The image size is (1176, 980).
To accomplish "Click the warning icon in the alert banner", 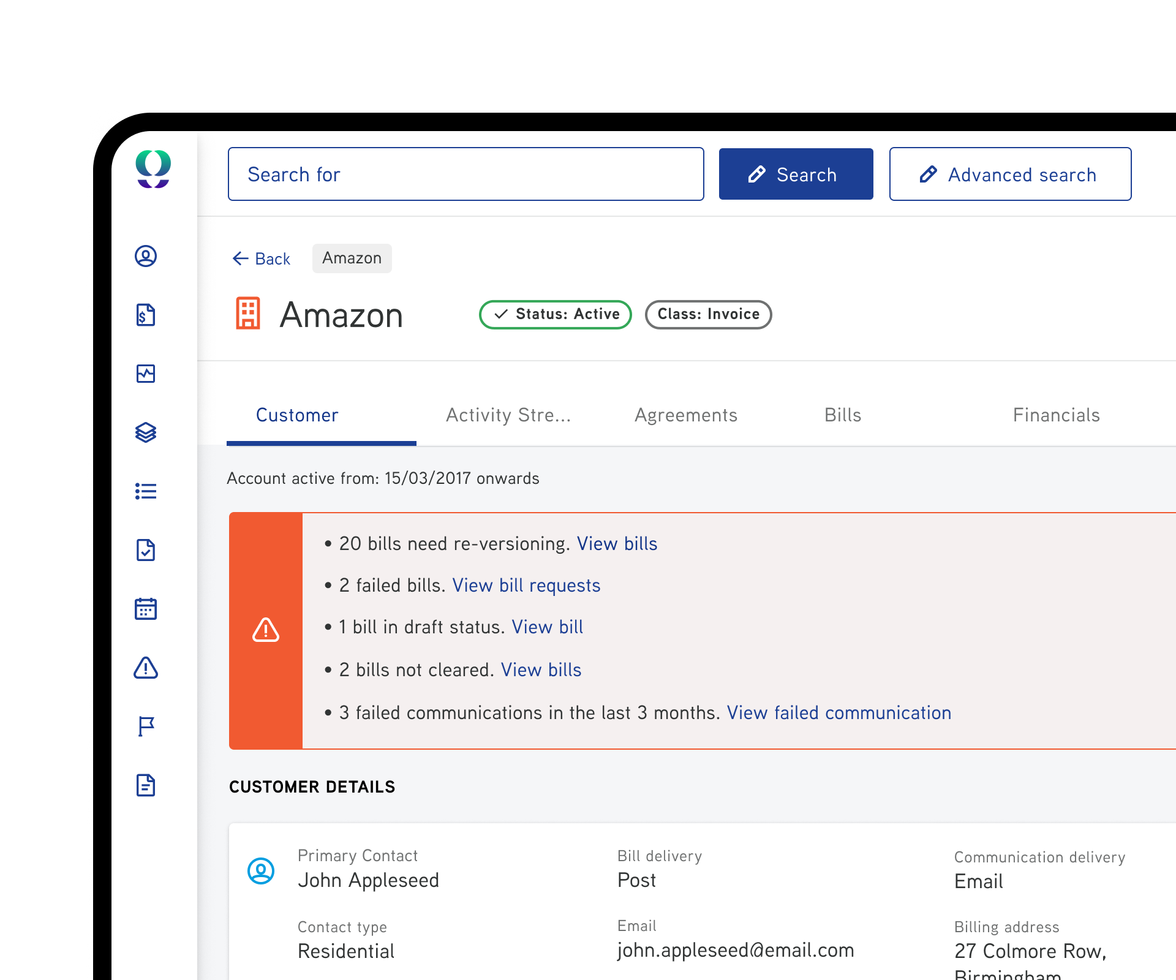I will [266, 630].
